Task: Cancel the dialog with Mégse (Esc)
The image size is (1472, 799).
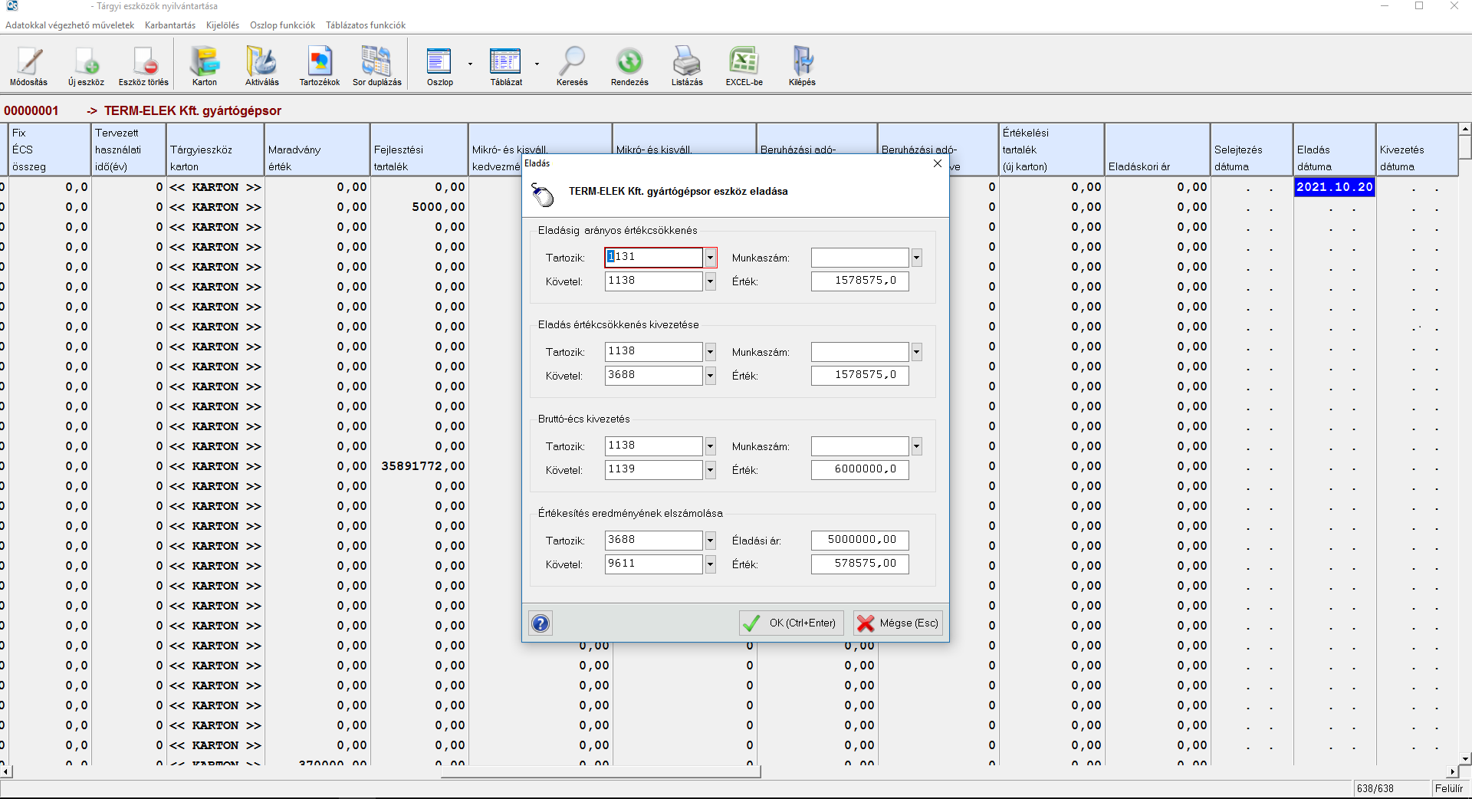Action: coord(897,623)
